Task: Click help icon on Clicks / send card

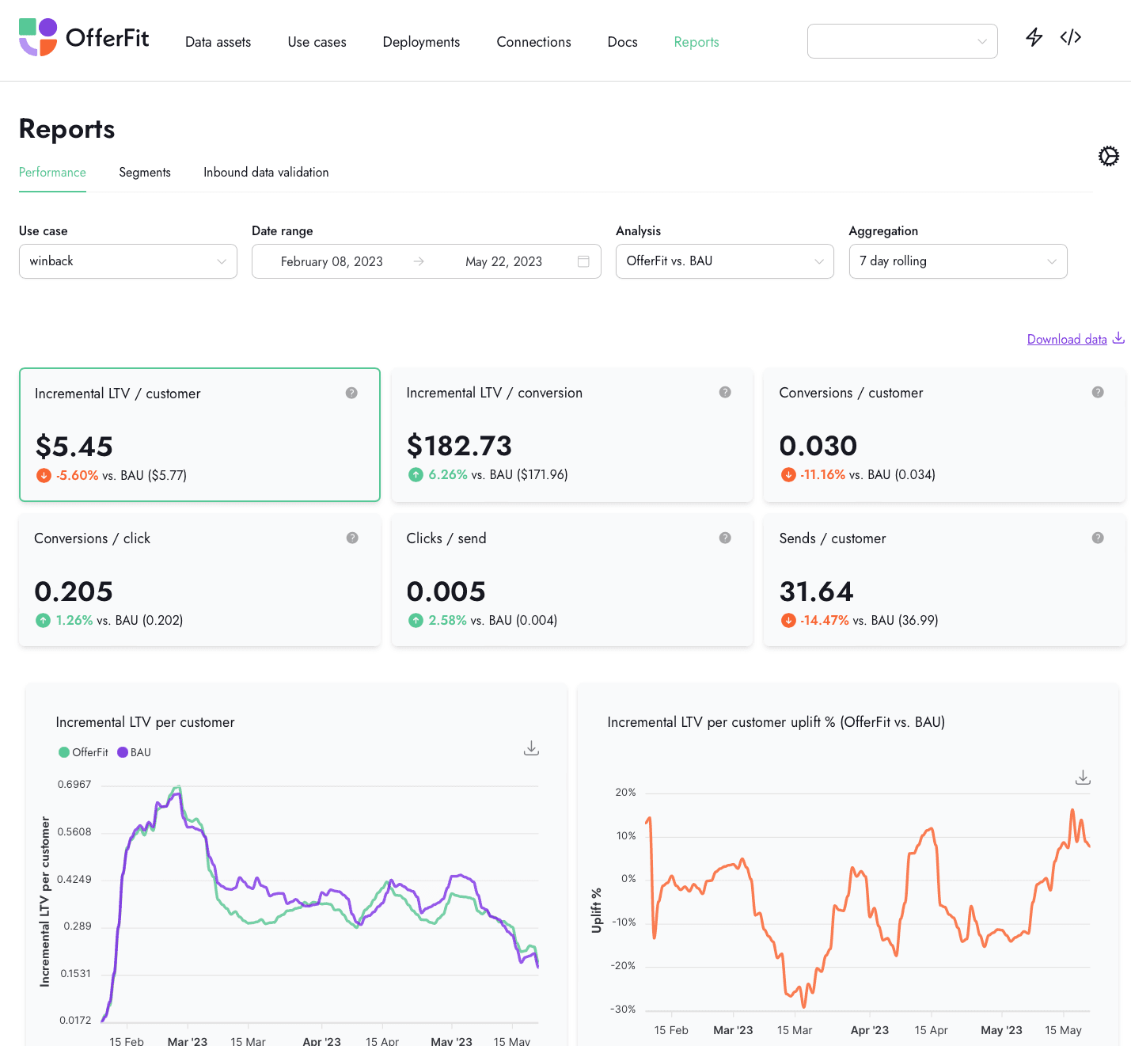Action: (x=724, y=538)
